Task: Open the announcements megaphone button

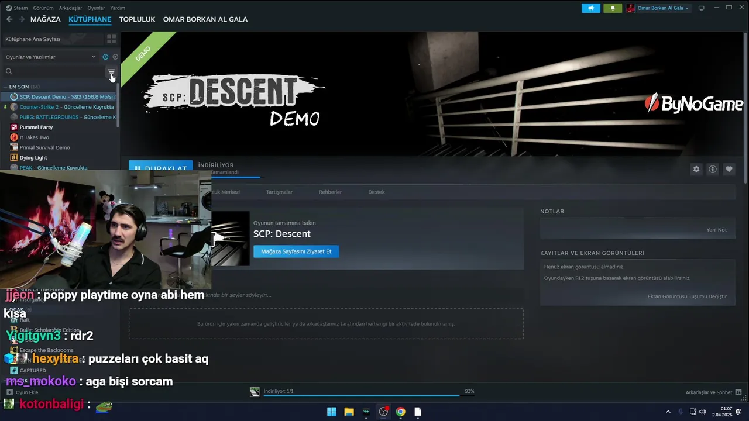Action: (x=590, y=8)
